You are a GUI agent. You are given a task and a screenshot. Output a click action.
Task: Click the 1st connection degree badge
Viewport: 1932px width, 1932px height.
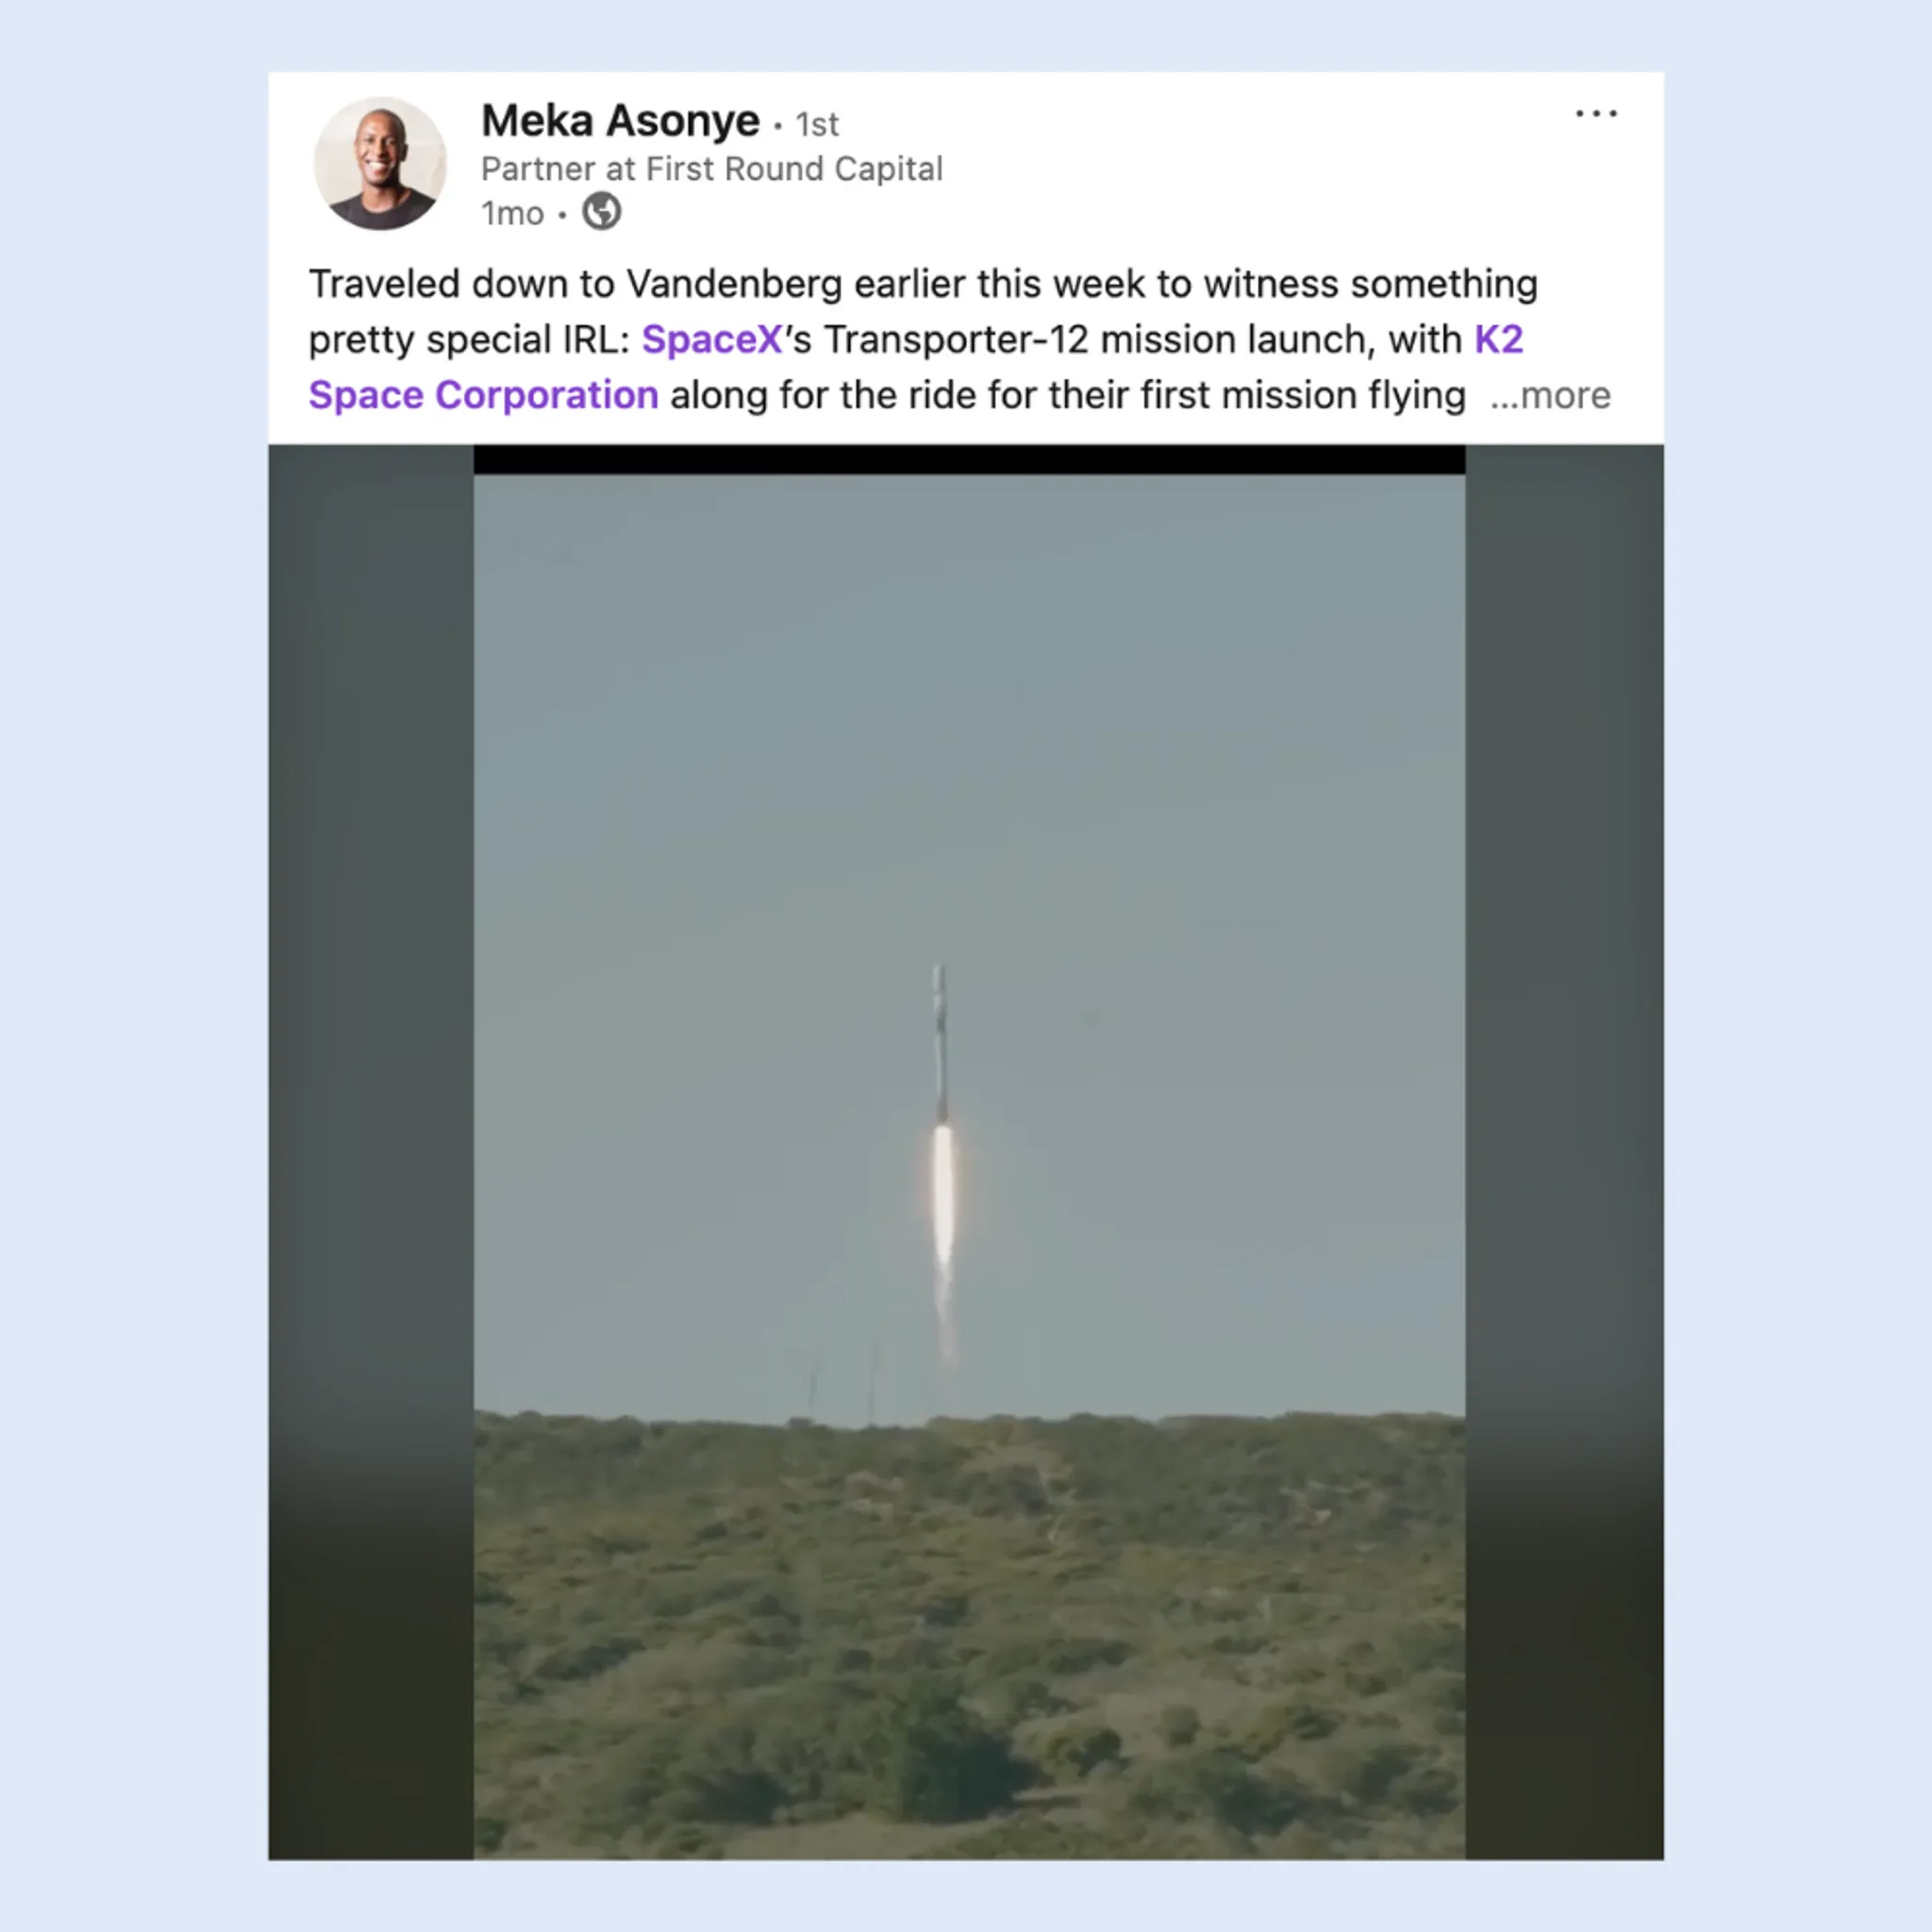tap(816, 125)
